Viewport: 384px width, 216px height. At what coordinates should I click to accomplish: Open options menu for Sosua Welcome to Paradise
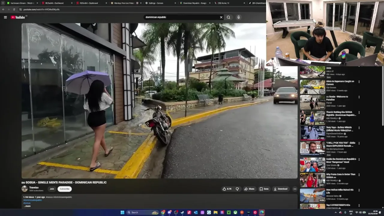[x=359, y=97]
